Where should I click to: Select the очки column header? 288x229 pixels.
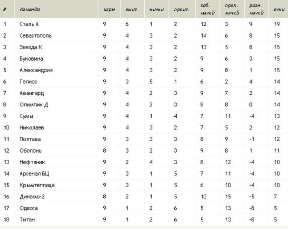[x=279, y=9]
